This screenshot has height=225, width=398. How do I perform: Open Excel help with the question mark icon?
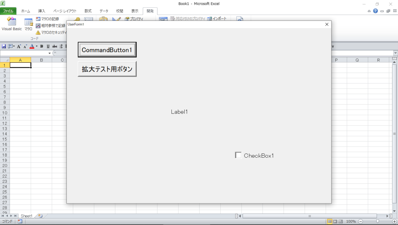[x=375, y=11]
